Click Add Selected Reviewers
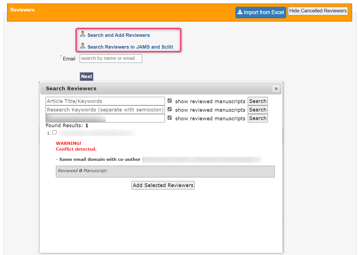The height and width of the screenshot is (255, 358). click(163, 185)
